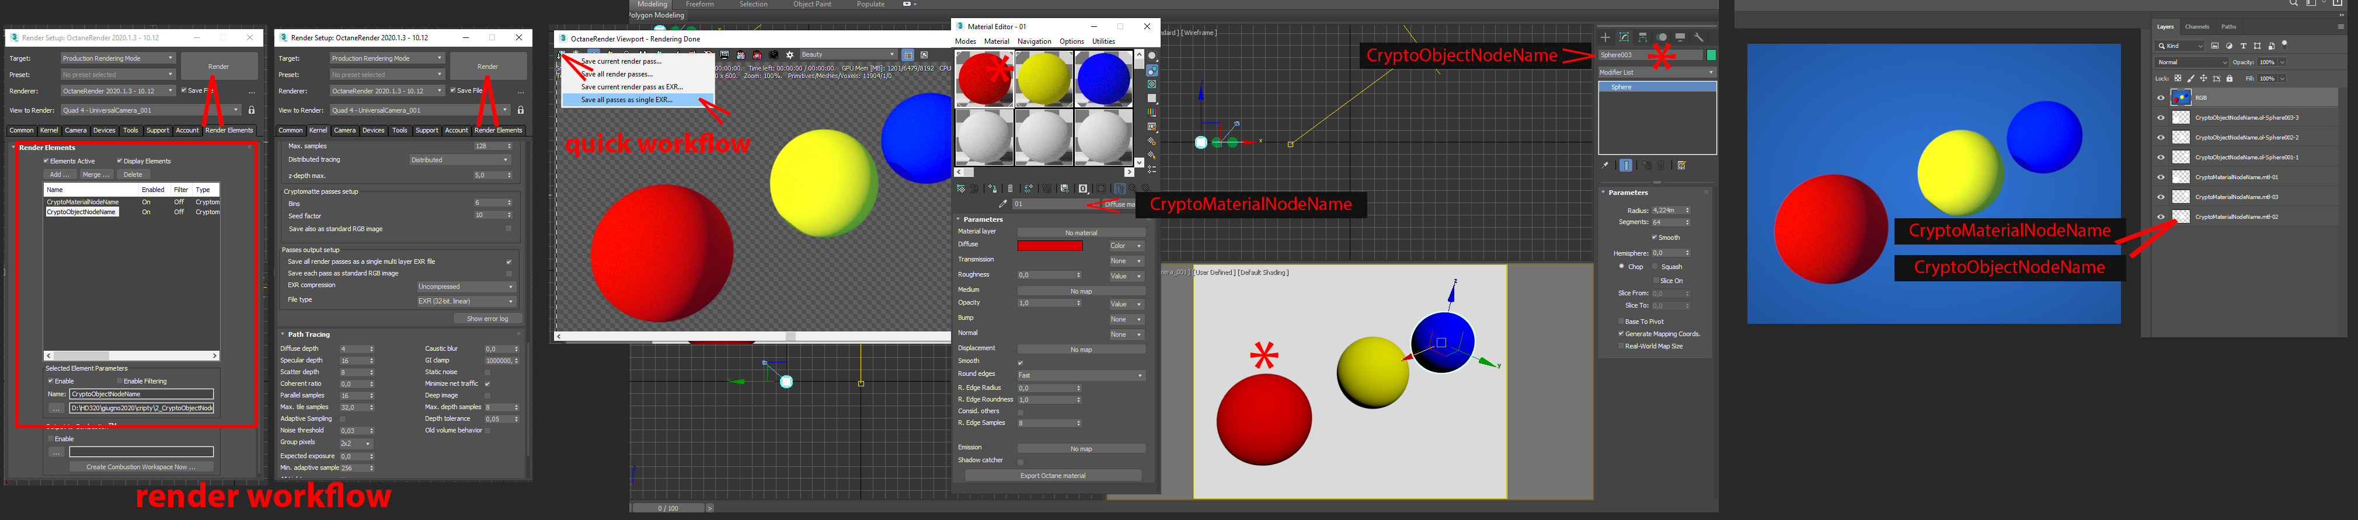The width and height of the screenshot is (2358, 520).
Task: Open the Hierarchy panel icon
Action: (1642, 37)
